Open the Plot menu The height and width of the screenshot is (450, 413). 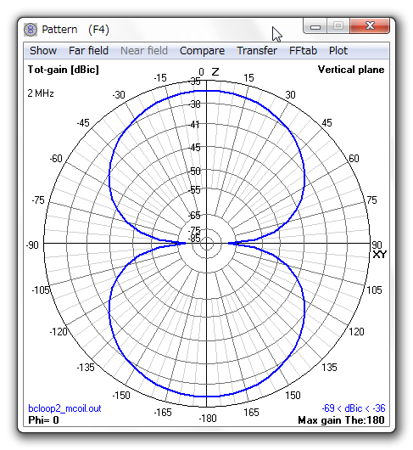pyautogui.click(x=338, y=51)
